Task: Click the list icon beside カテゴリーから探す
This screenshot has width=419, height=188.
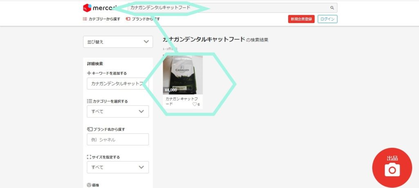Action: (85, 19)
